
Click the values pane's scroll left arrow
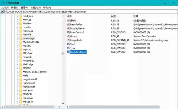(68, 107)
